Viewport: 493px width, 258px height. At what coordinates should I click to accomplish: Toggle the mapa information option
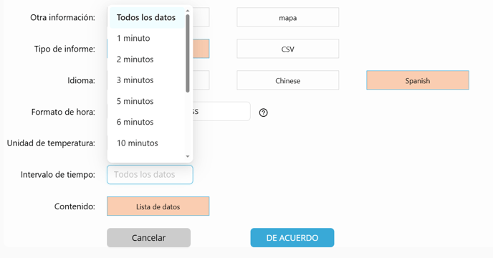287,17
